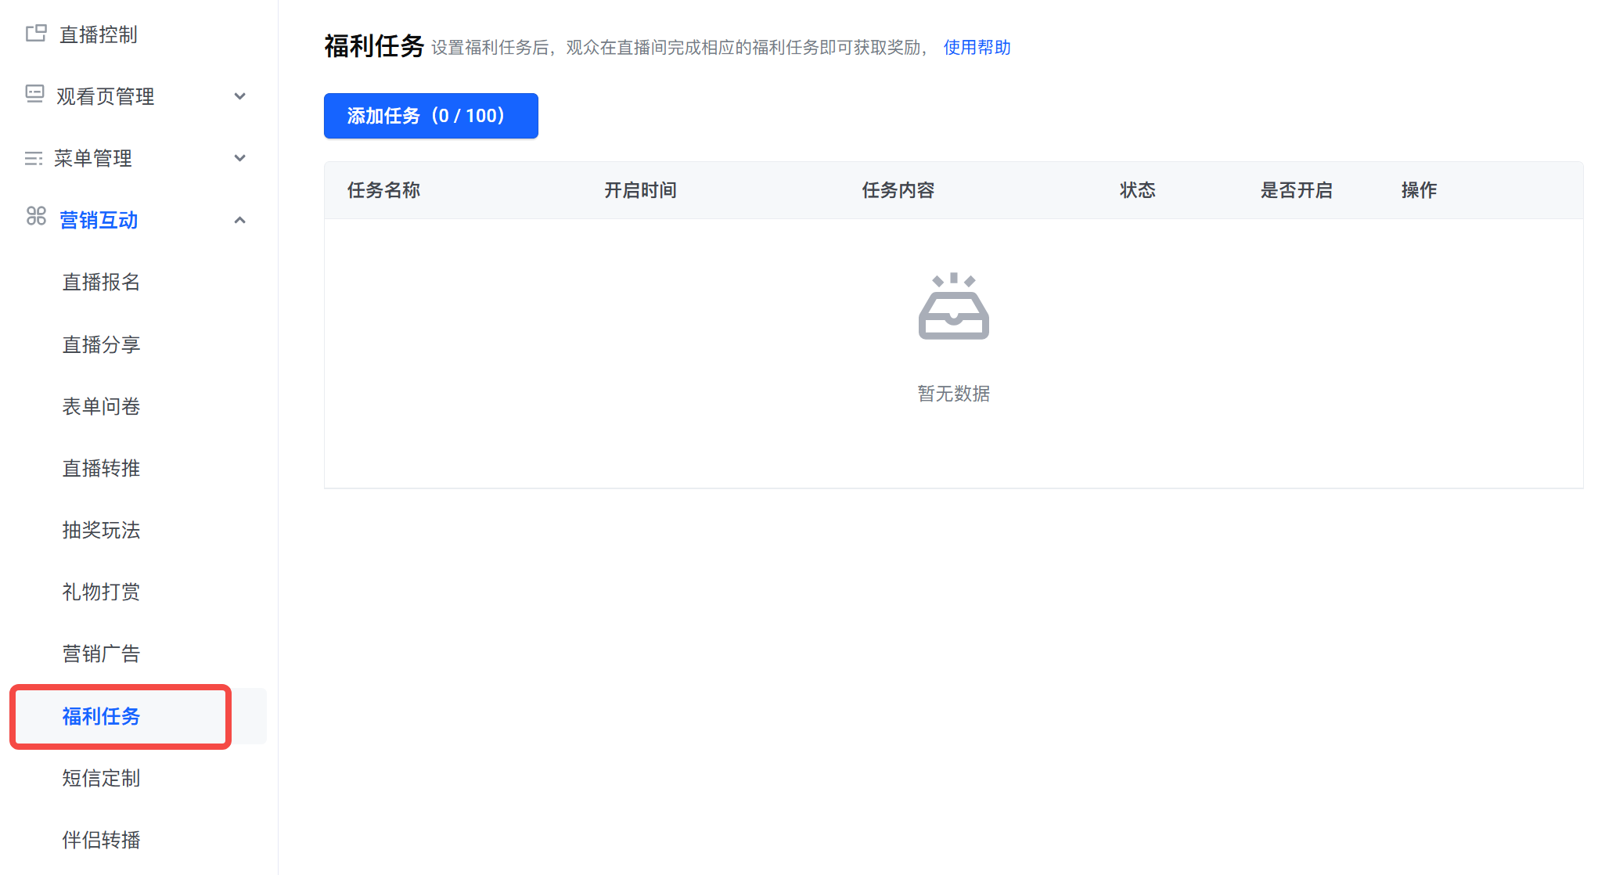Click the 直播控制 monitor icon
Image resolution: width=1623 pixels, height=875 pixels.
[x=36, y=34]
